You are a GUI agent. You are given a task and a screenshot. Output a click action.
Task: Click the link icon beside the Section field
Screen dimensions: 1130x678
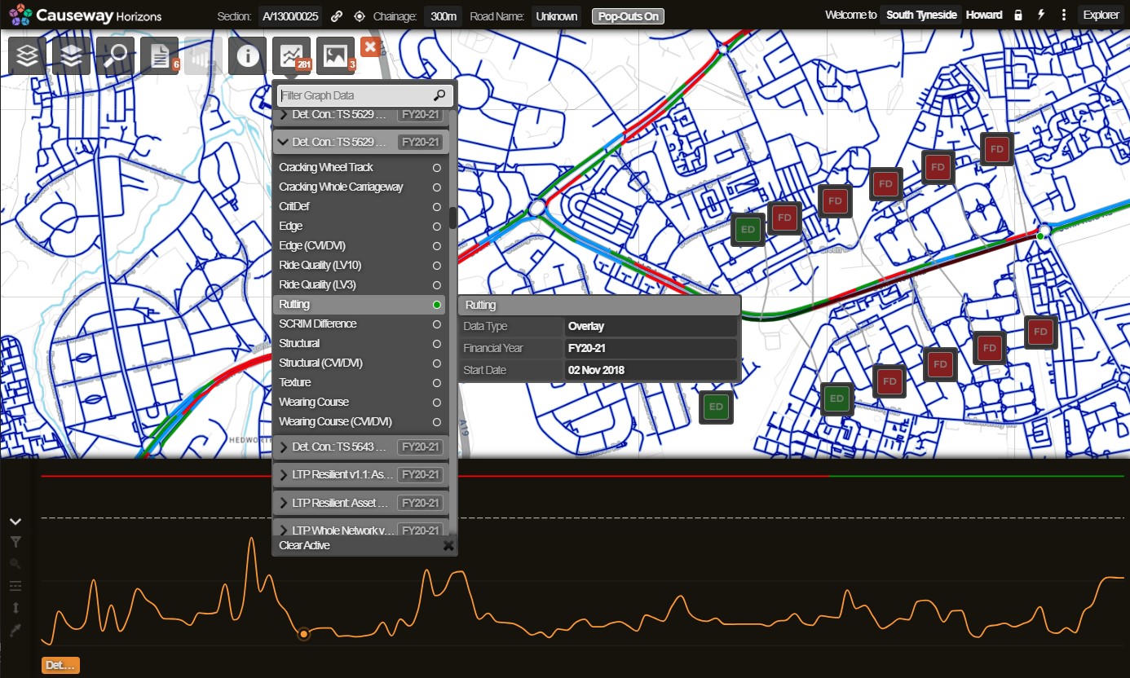(x=337, y=16)
